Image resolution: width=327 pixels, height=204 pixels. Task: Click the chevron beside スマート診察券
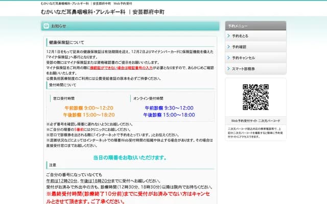(228, 68)
